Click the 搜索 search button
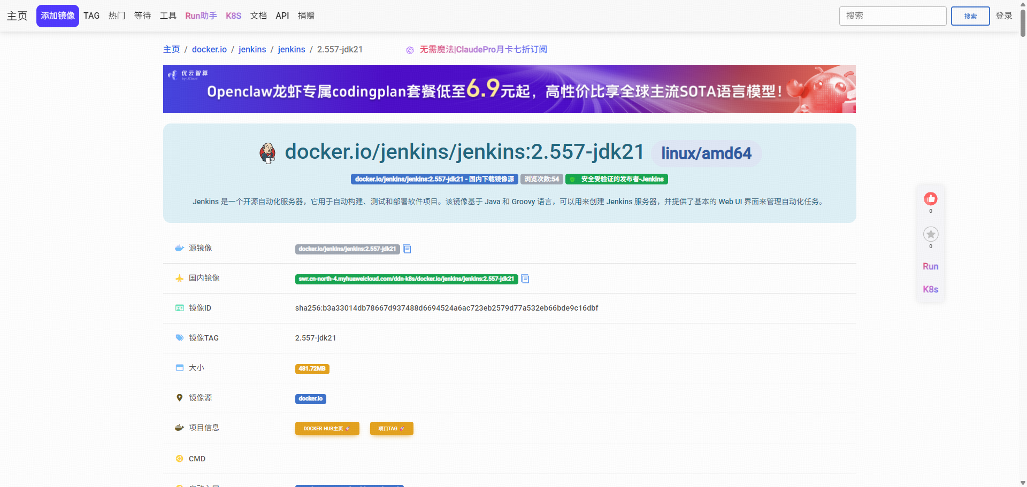1027x487 pixels. pyautogui.click(x=970, y=16)
